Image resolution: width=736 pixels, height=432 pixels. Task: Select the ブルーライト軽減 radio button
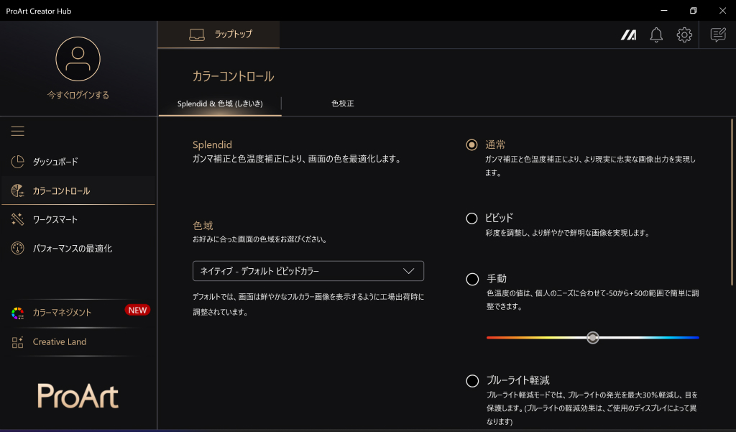(x=472, y=381)
